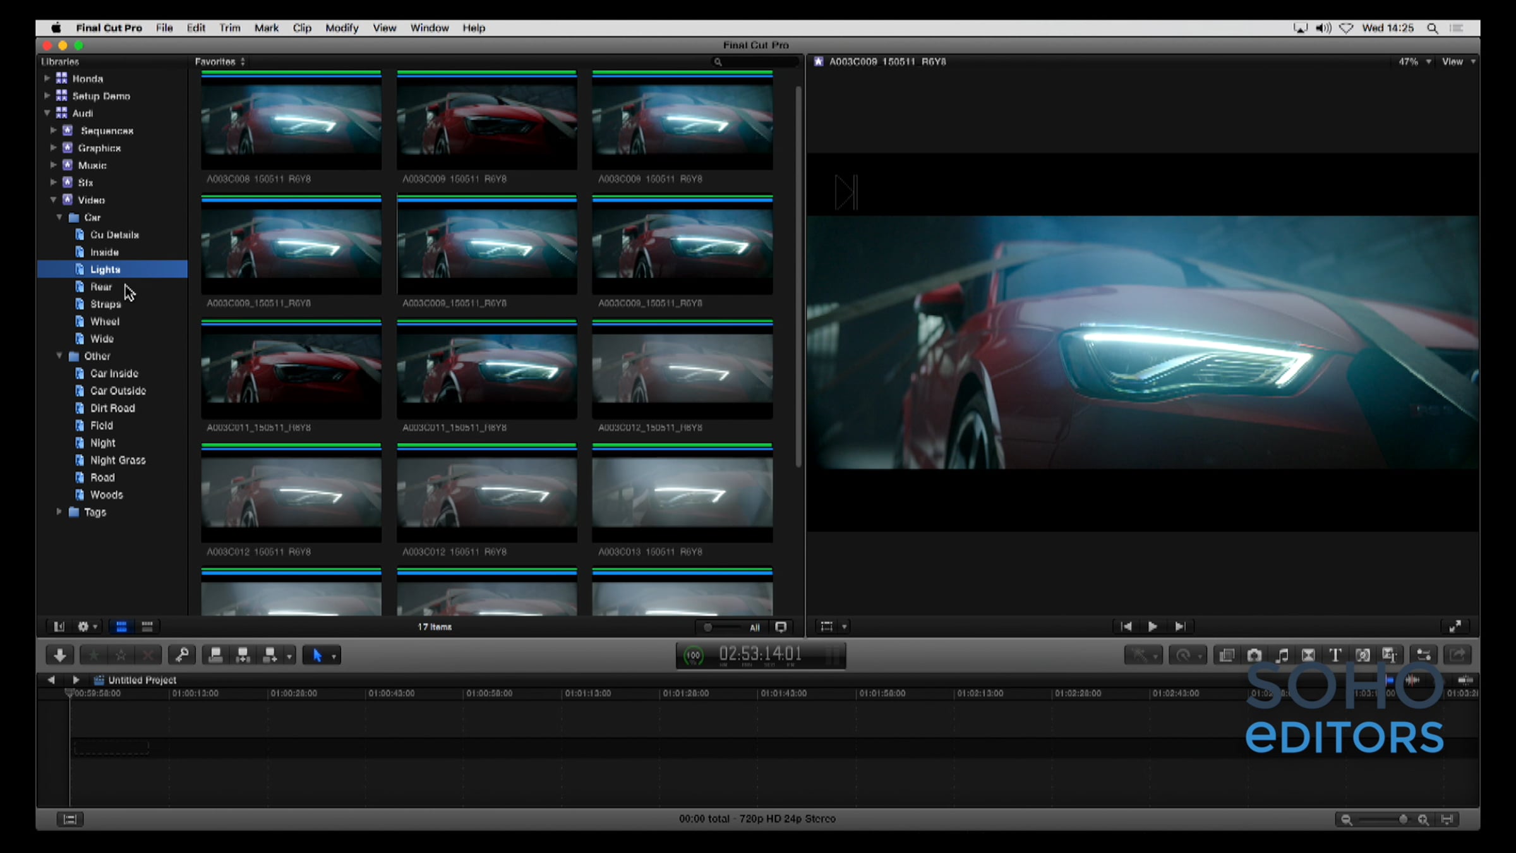
Task: Select the Straps keyword collection
Action: pos(105,304)
